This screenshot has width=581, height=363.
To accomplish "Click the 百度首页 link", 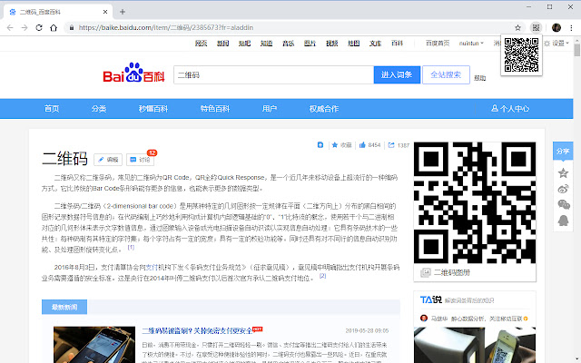I will pyautogui.click(x=438, y=44).
